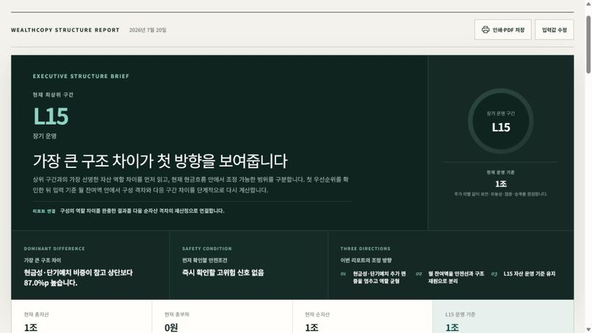Click 즉시 확인할 고위험 신호 없음 text
The image size is (592, 333).
(x=223, y=272)
